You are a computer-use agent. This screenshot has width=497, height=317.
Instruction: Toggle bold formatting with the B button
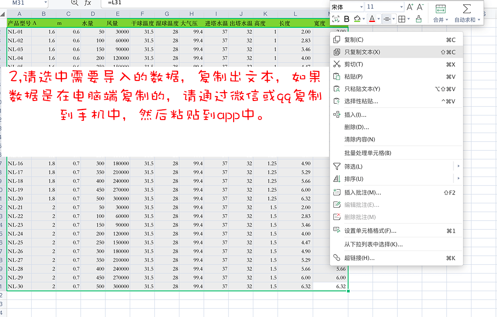[x=347, y=19]
